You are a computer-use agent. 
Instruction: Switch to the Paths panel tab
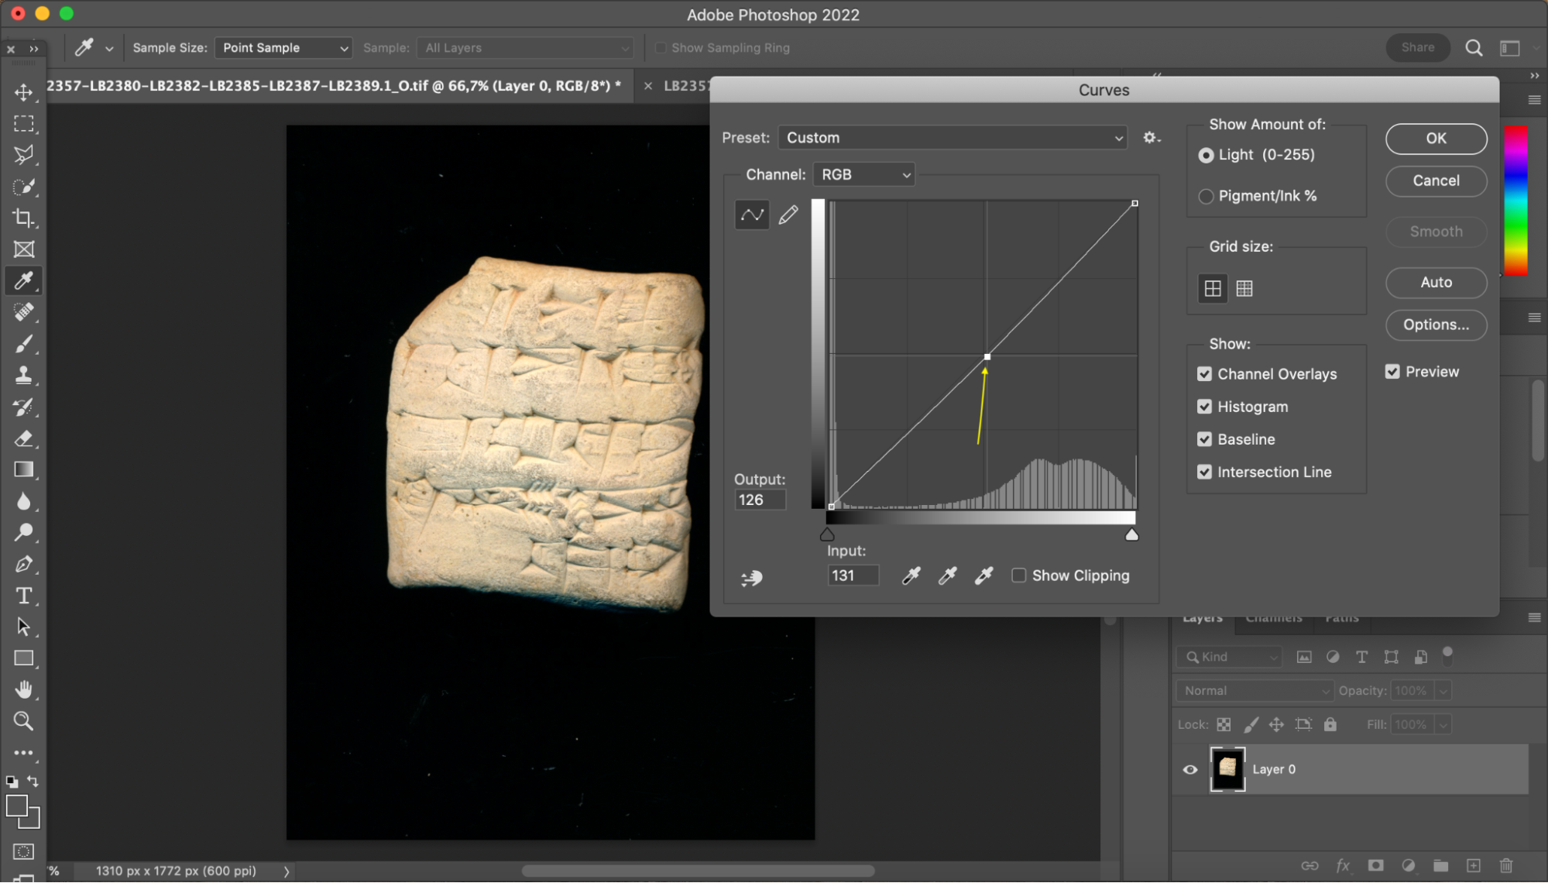pos(1341,618)
